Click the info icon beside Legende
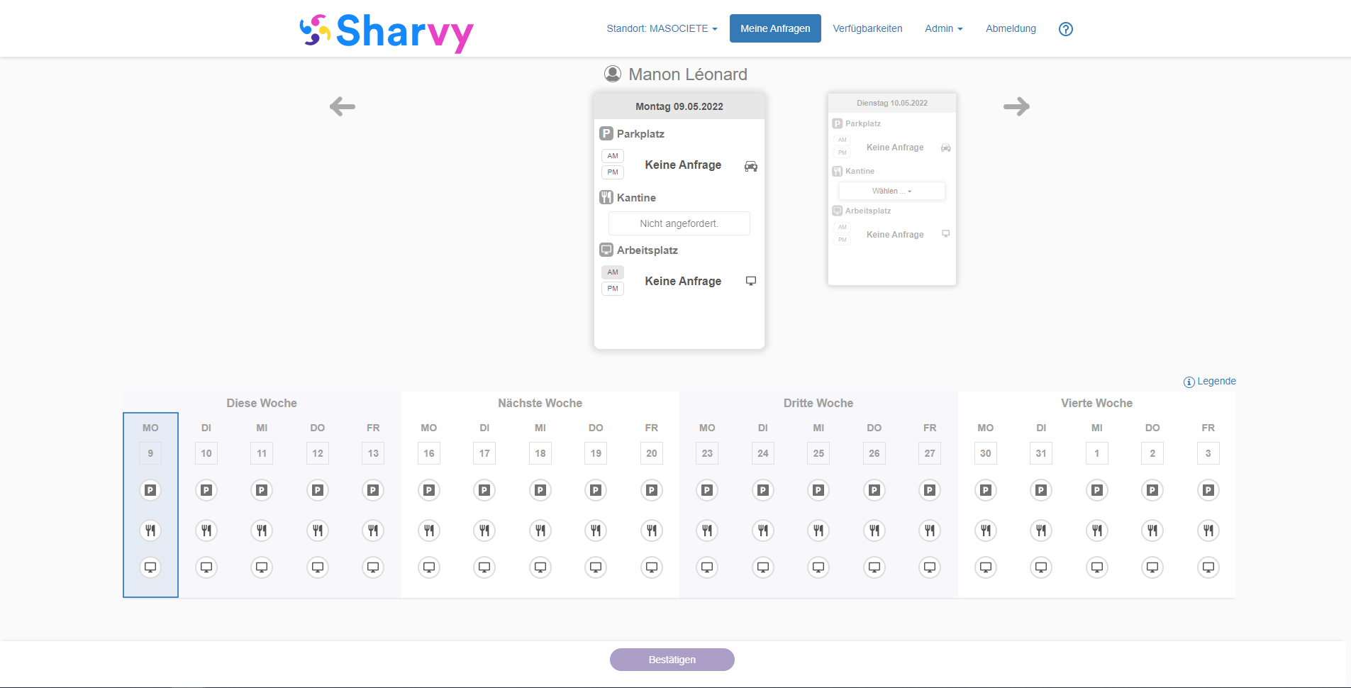 (1189, 382)
